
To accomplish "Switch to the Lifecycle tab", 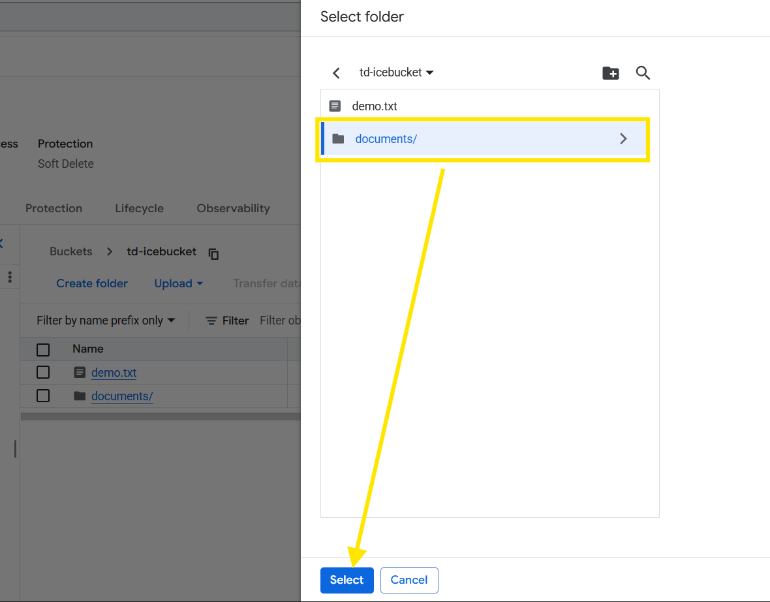I will pyautogui.click(x=139, y=208).
